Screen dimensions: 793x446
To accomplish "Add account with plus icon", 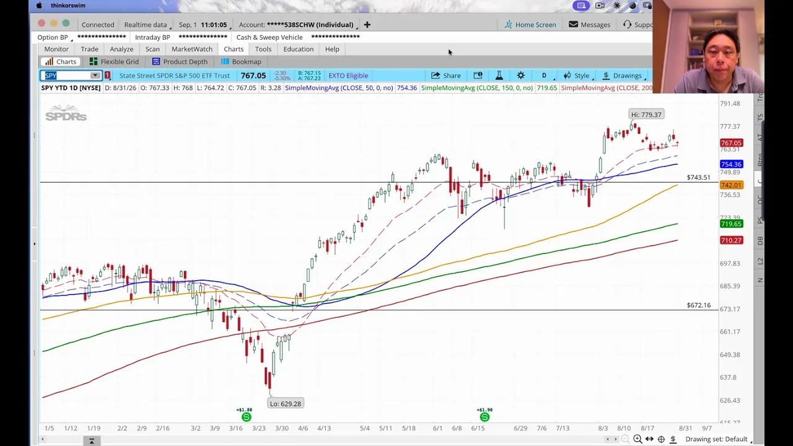I will point(367,25).
